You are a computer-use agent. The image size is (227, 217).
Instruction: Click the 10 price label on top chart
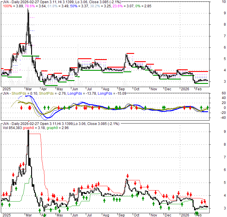pos(224,2)
